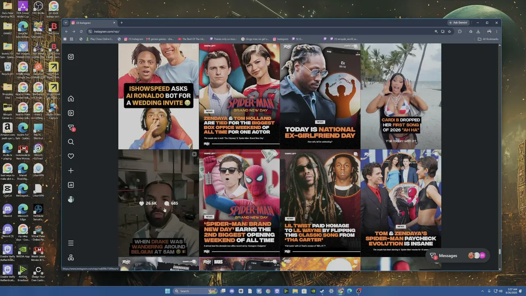Select the OBS Studio desktop icon
The width and height of the screenshot is (526, 296).
[x=38, y=9]
